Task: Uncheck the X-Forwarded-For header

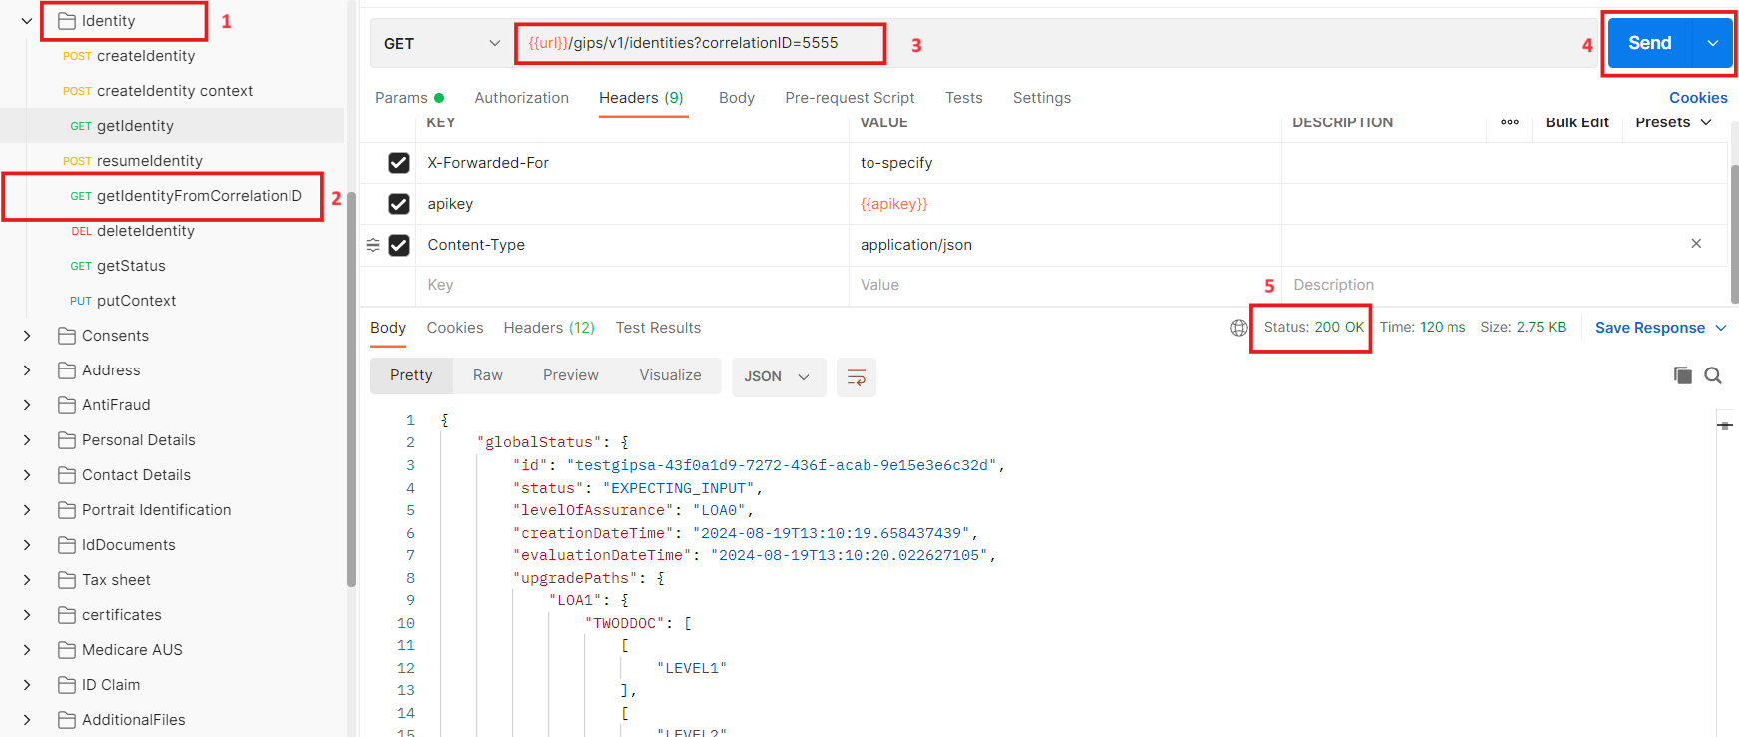Action: tap(399, 163)
